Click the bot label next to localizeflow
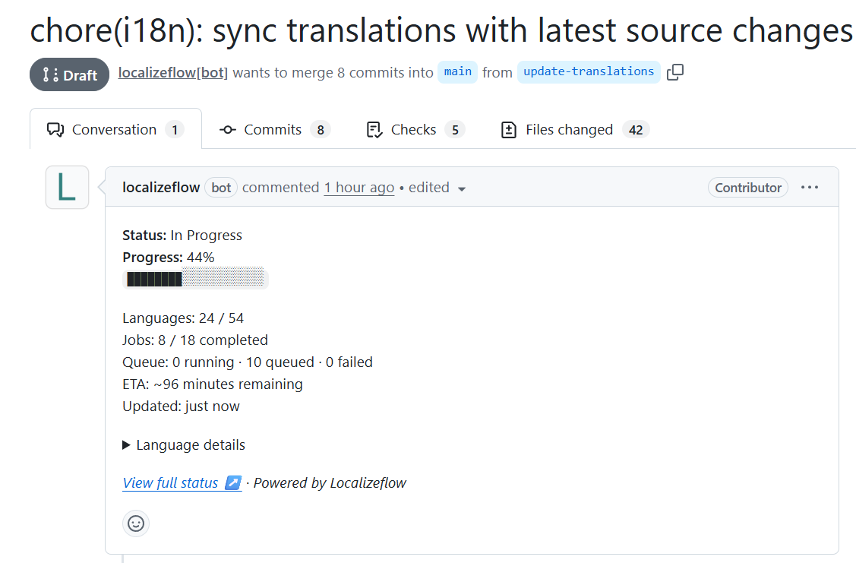Viewport: 856px width, 563px height. click(x=221, y=188)
